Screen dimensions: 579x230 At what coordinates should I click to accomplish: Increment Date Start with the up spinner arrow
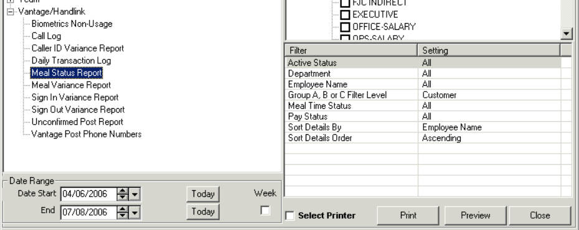pos(123,191)
